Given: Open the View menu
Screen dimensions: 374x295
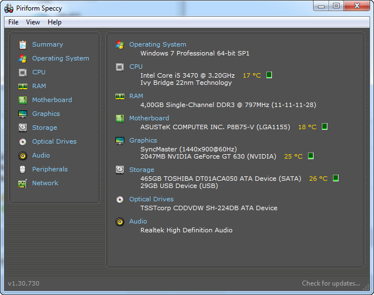Looking at the screenshot, I should click(x=33, y=22).
